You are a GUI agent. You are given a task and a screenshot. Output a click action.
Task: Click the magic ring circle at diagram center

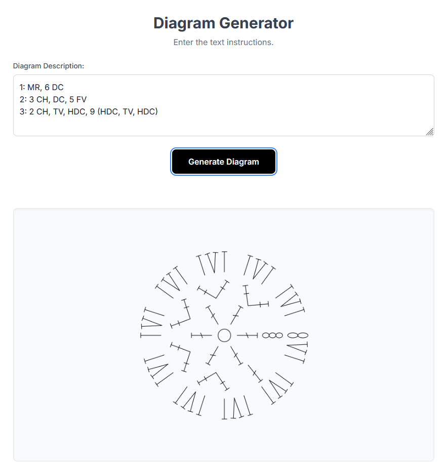pyautogui.click(x=224, y=334)
